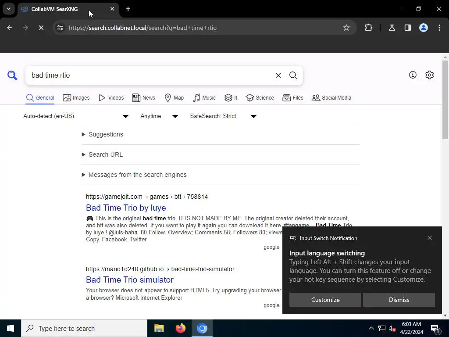
Task: Open SearXNG preferences gear icon
Action: click(x=430, y=75)
